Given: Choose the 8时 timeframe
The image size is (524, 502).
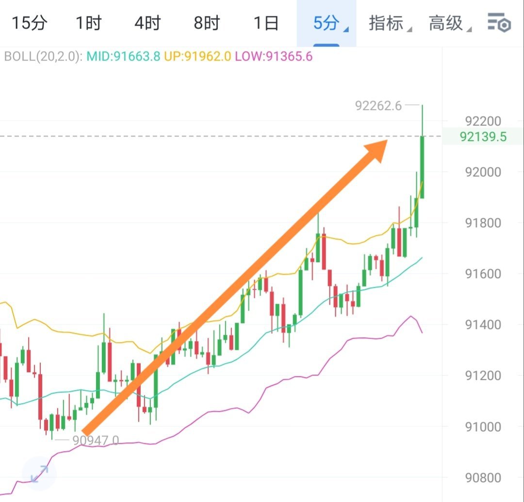Looking at the screenshot, I should coord(207,23).
